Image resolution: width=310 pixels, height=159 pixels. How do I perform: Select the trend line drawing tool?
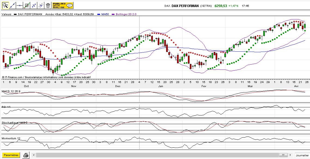(x=13, y=5)
